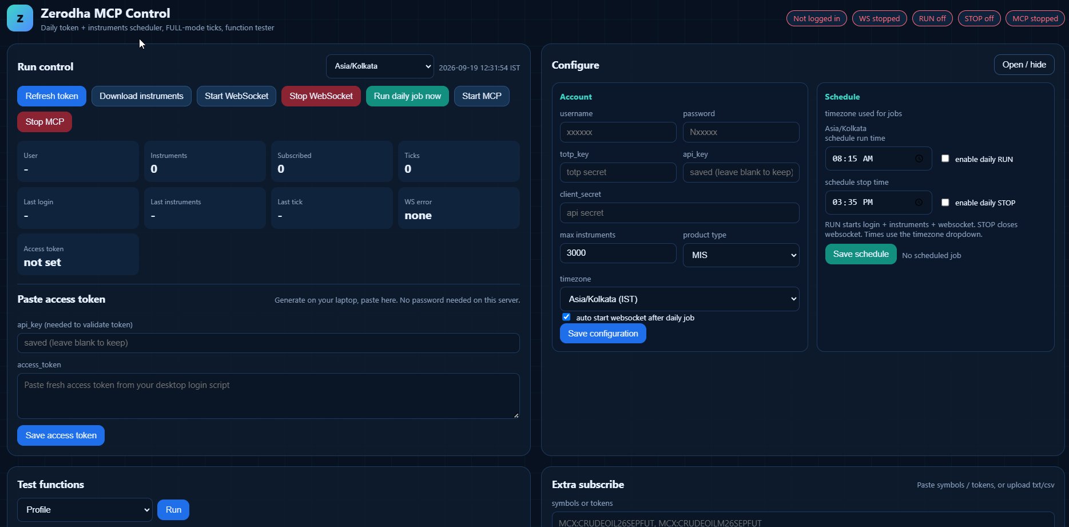Open clock picker in schedule run time
This screenshot has width=1069, height=527.
(x=919, y=159)
